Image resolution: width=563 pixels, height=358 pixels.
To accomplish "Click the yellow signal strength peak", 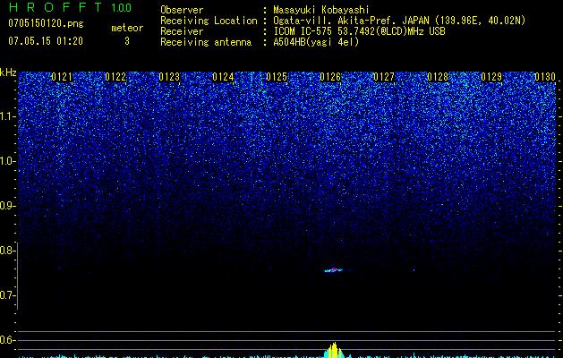I will coord(334,351).
